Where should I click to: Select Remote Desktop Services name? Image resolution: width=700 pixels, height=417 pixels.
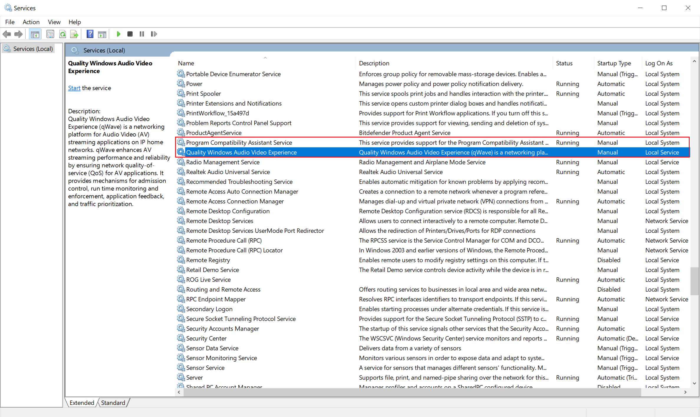point(220,221)
